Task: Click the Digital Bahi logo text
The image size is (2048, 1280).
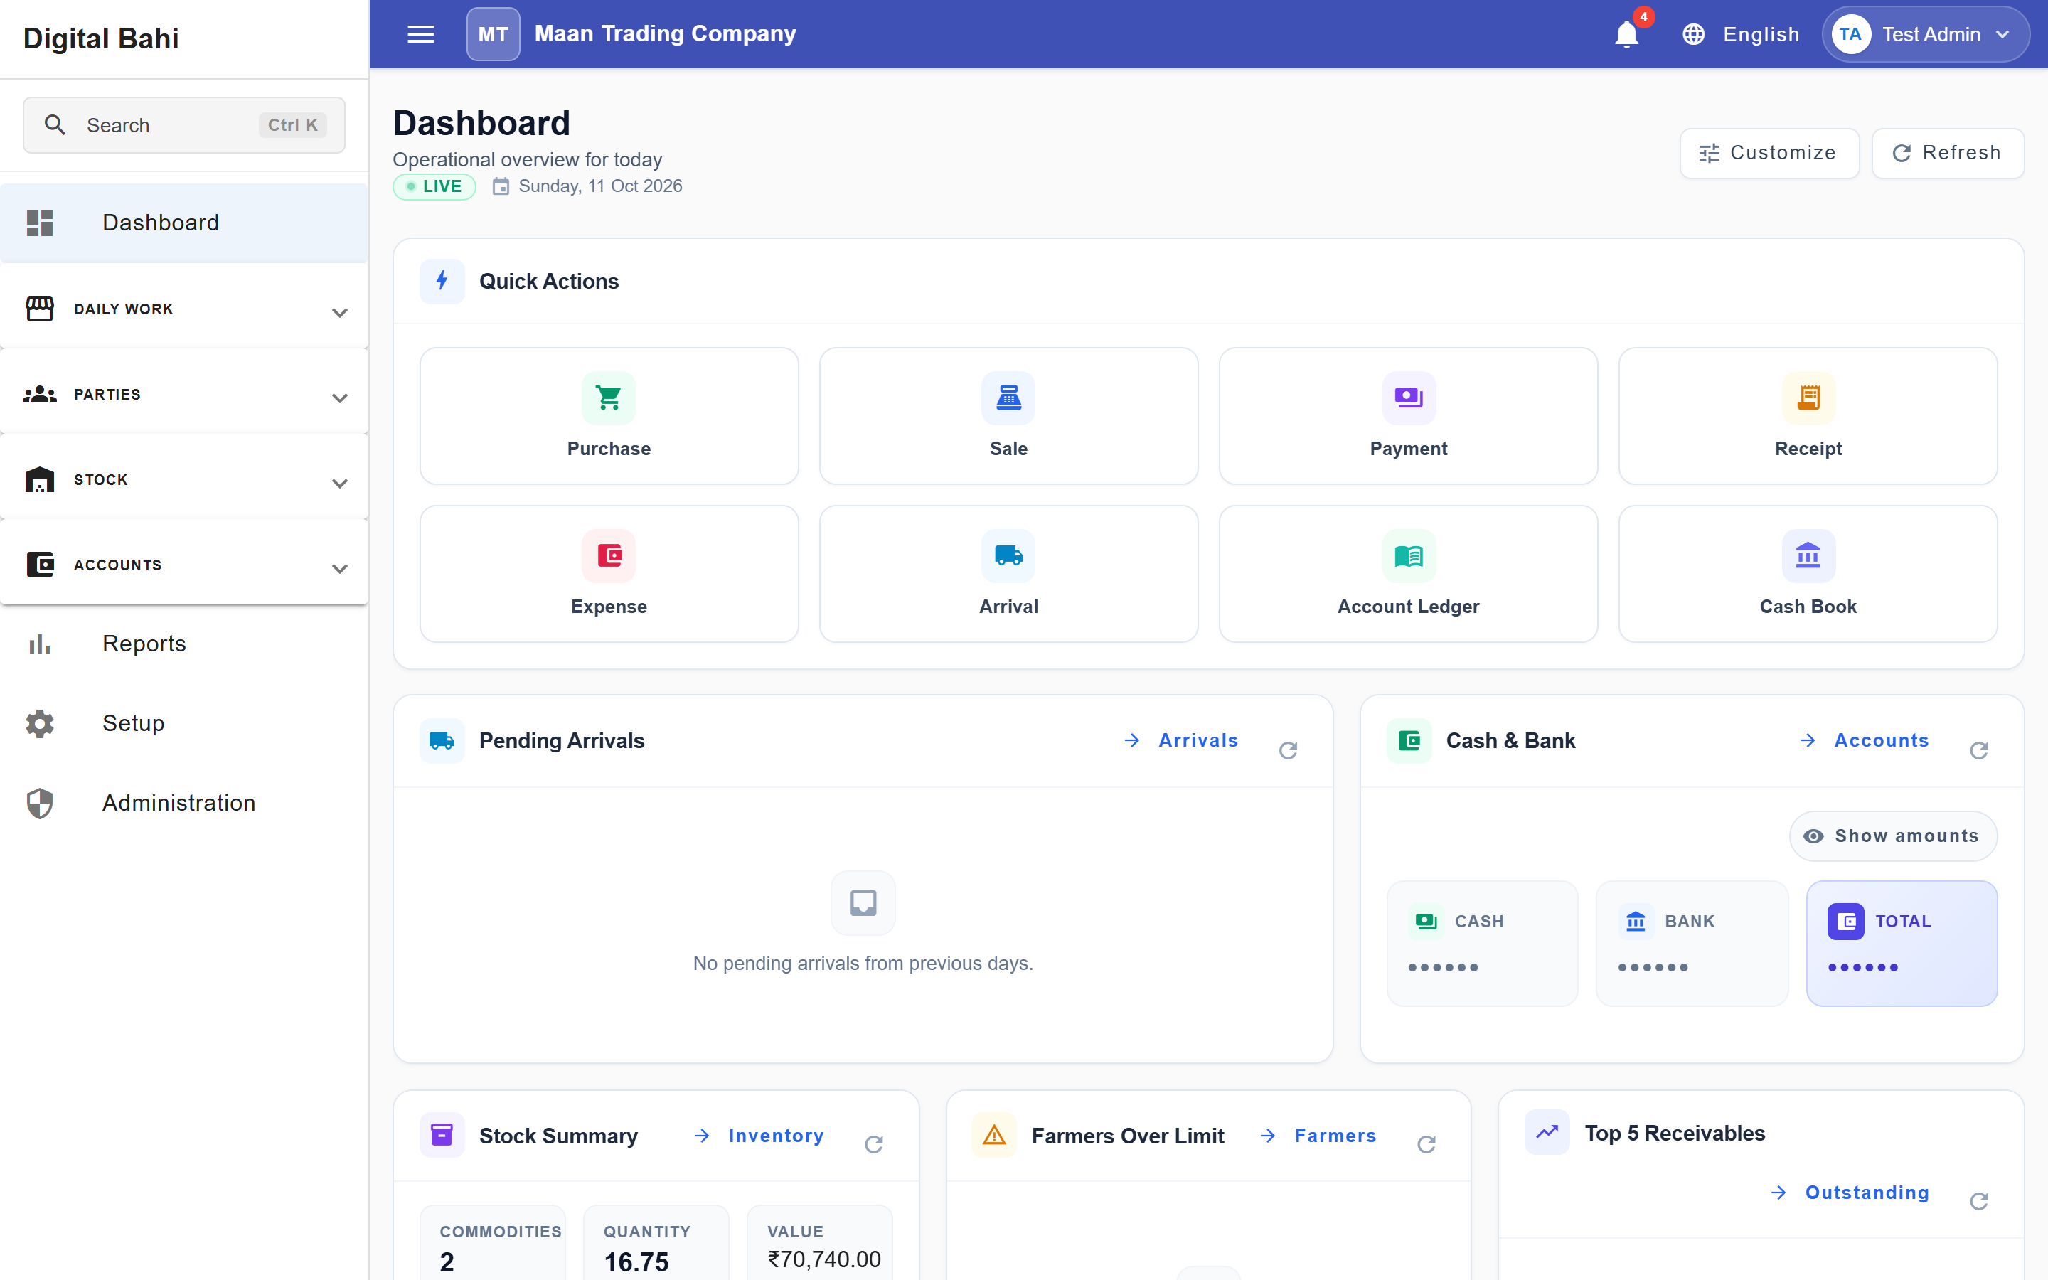Action: [x=101, y=38]
